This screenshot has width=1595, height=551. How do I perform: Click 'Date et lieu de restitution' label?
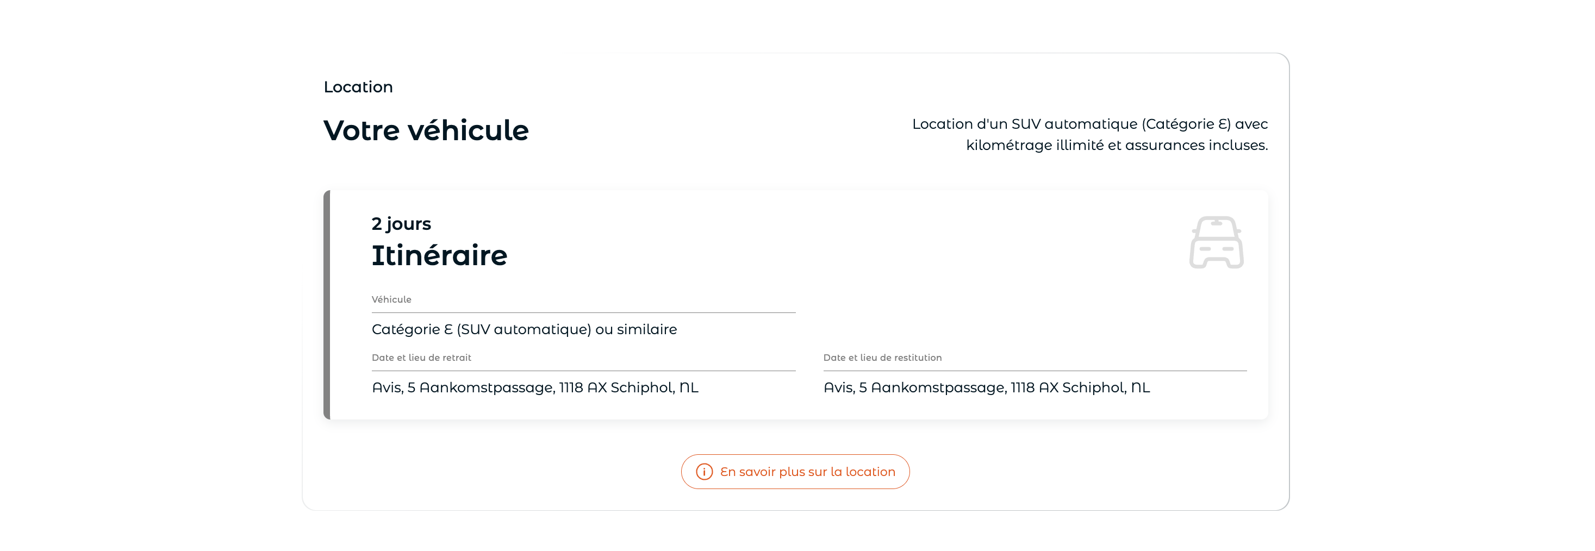882,358
